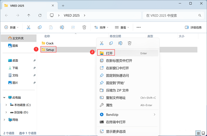This screenshot has height=136, width=207.
Task: Sort by the 类型 column header
Action: point(150,36)
